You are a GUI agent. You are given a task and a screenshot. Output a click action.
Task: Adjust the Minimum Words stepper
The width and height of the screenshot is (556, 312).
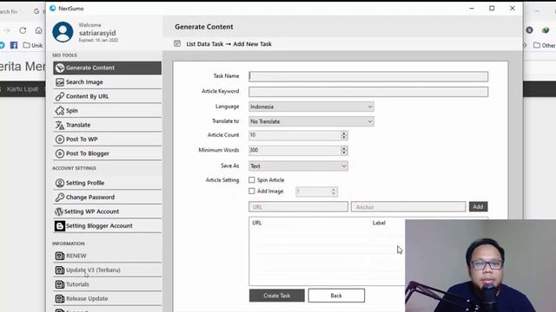point(344,150)
